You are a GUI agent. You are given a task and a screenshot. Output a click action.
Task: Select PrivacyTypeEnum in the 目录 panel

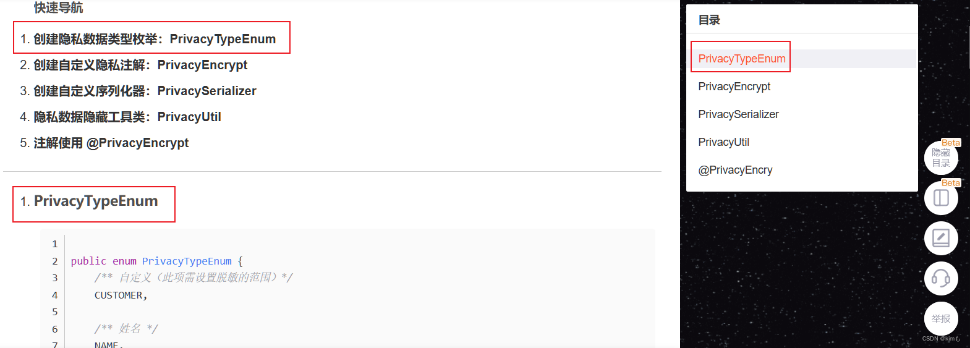click(741, 59)
